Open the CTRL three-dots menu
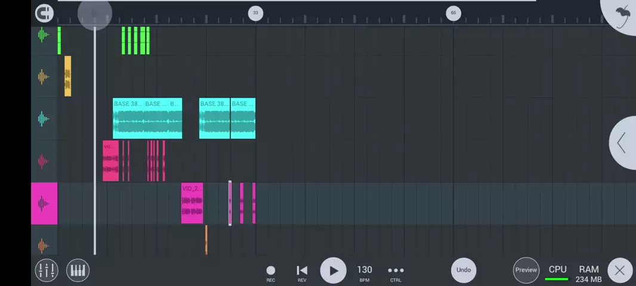This screenshot has width=636, height=286. [x=396, y=273]
